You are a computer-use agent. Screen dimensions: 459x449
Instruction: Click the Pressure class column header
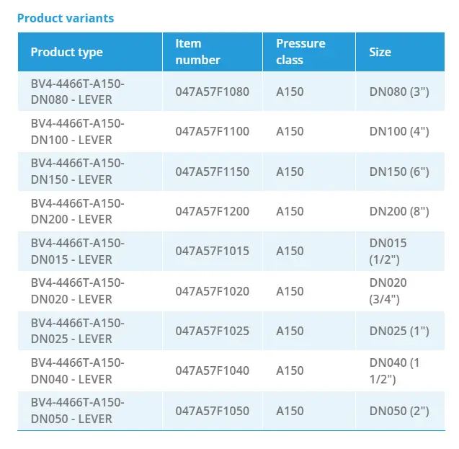click(300, 52)
